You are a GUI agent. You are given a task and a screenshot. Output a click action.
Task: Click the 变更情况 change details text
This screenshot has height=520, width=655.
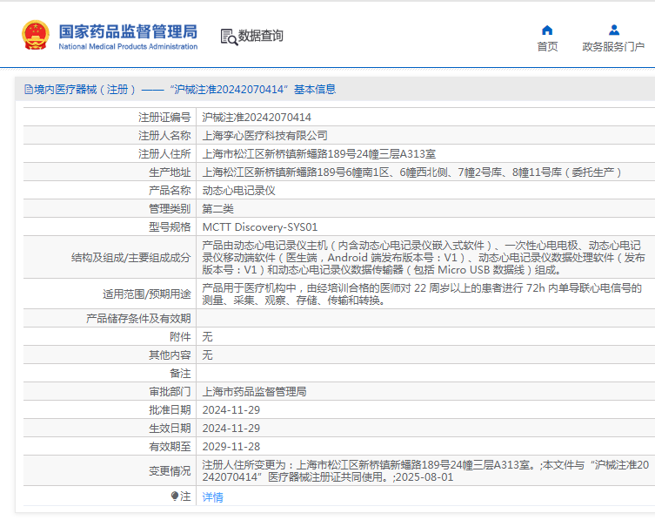click(425, 470)
